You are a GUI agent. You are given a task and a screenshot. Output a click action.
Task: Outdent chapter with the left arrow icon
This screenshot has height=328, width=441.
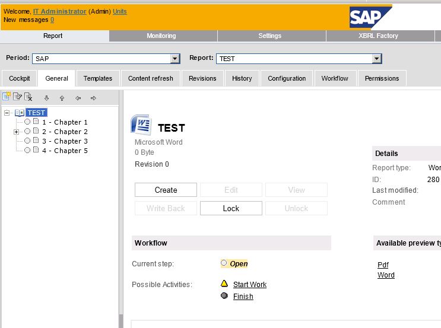click(x=78, y=98)
